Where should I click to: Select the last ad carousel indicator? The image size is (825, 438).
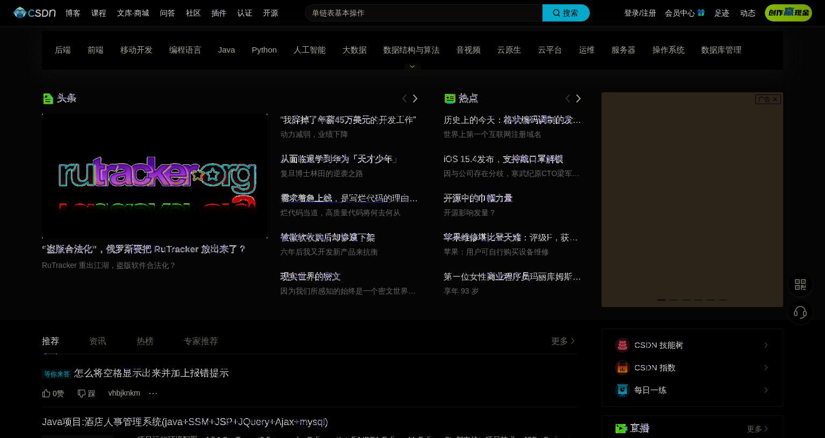pos(723,300)
